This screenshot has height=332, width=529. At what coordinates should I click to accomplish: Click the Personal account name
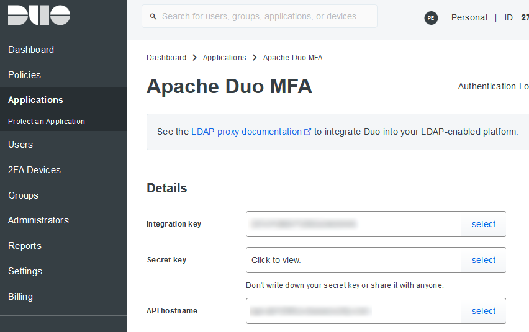(469, 17)
